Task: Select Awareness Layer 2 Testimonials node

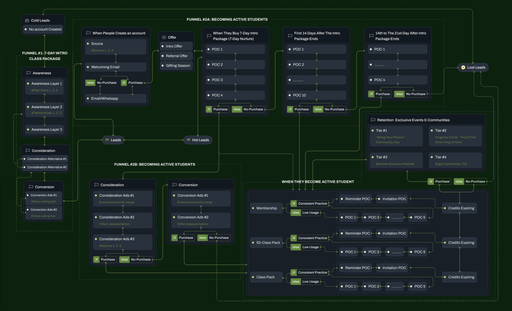Action: [x=44, y=110]
